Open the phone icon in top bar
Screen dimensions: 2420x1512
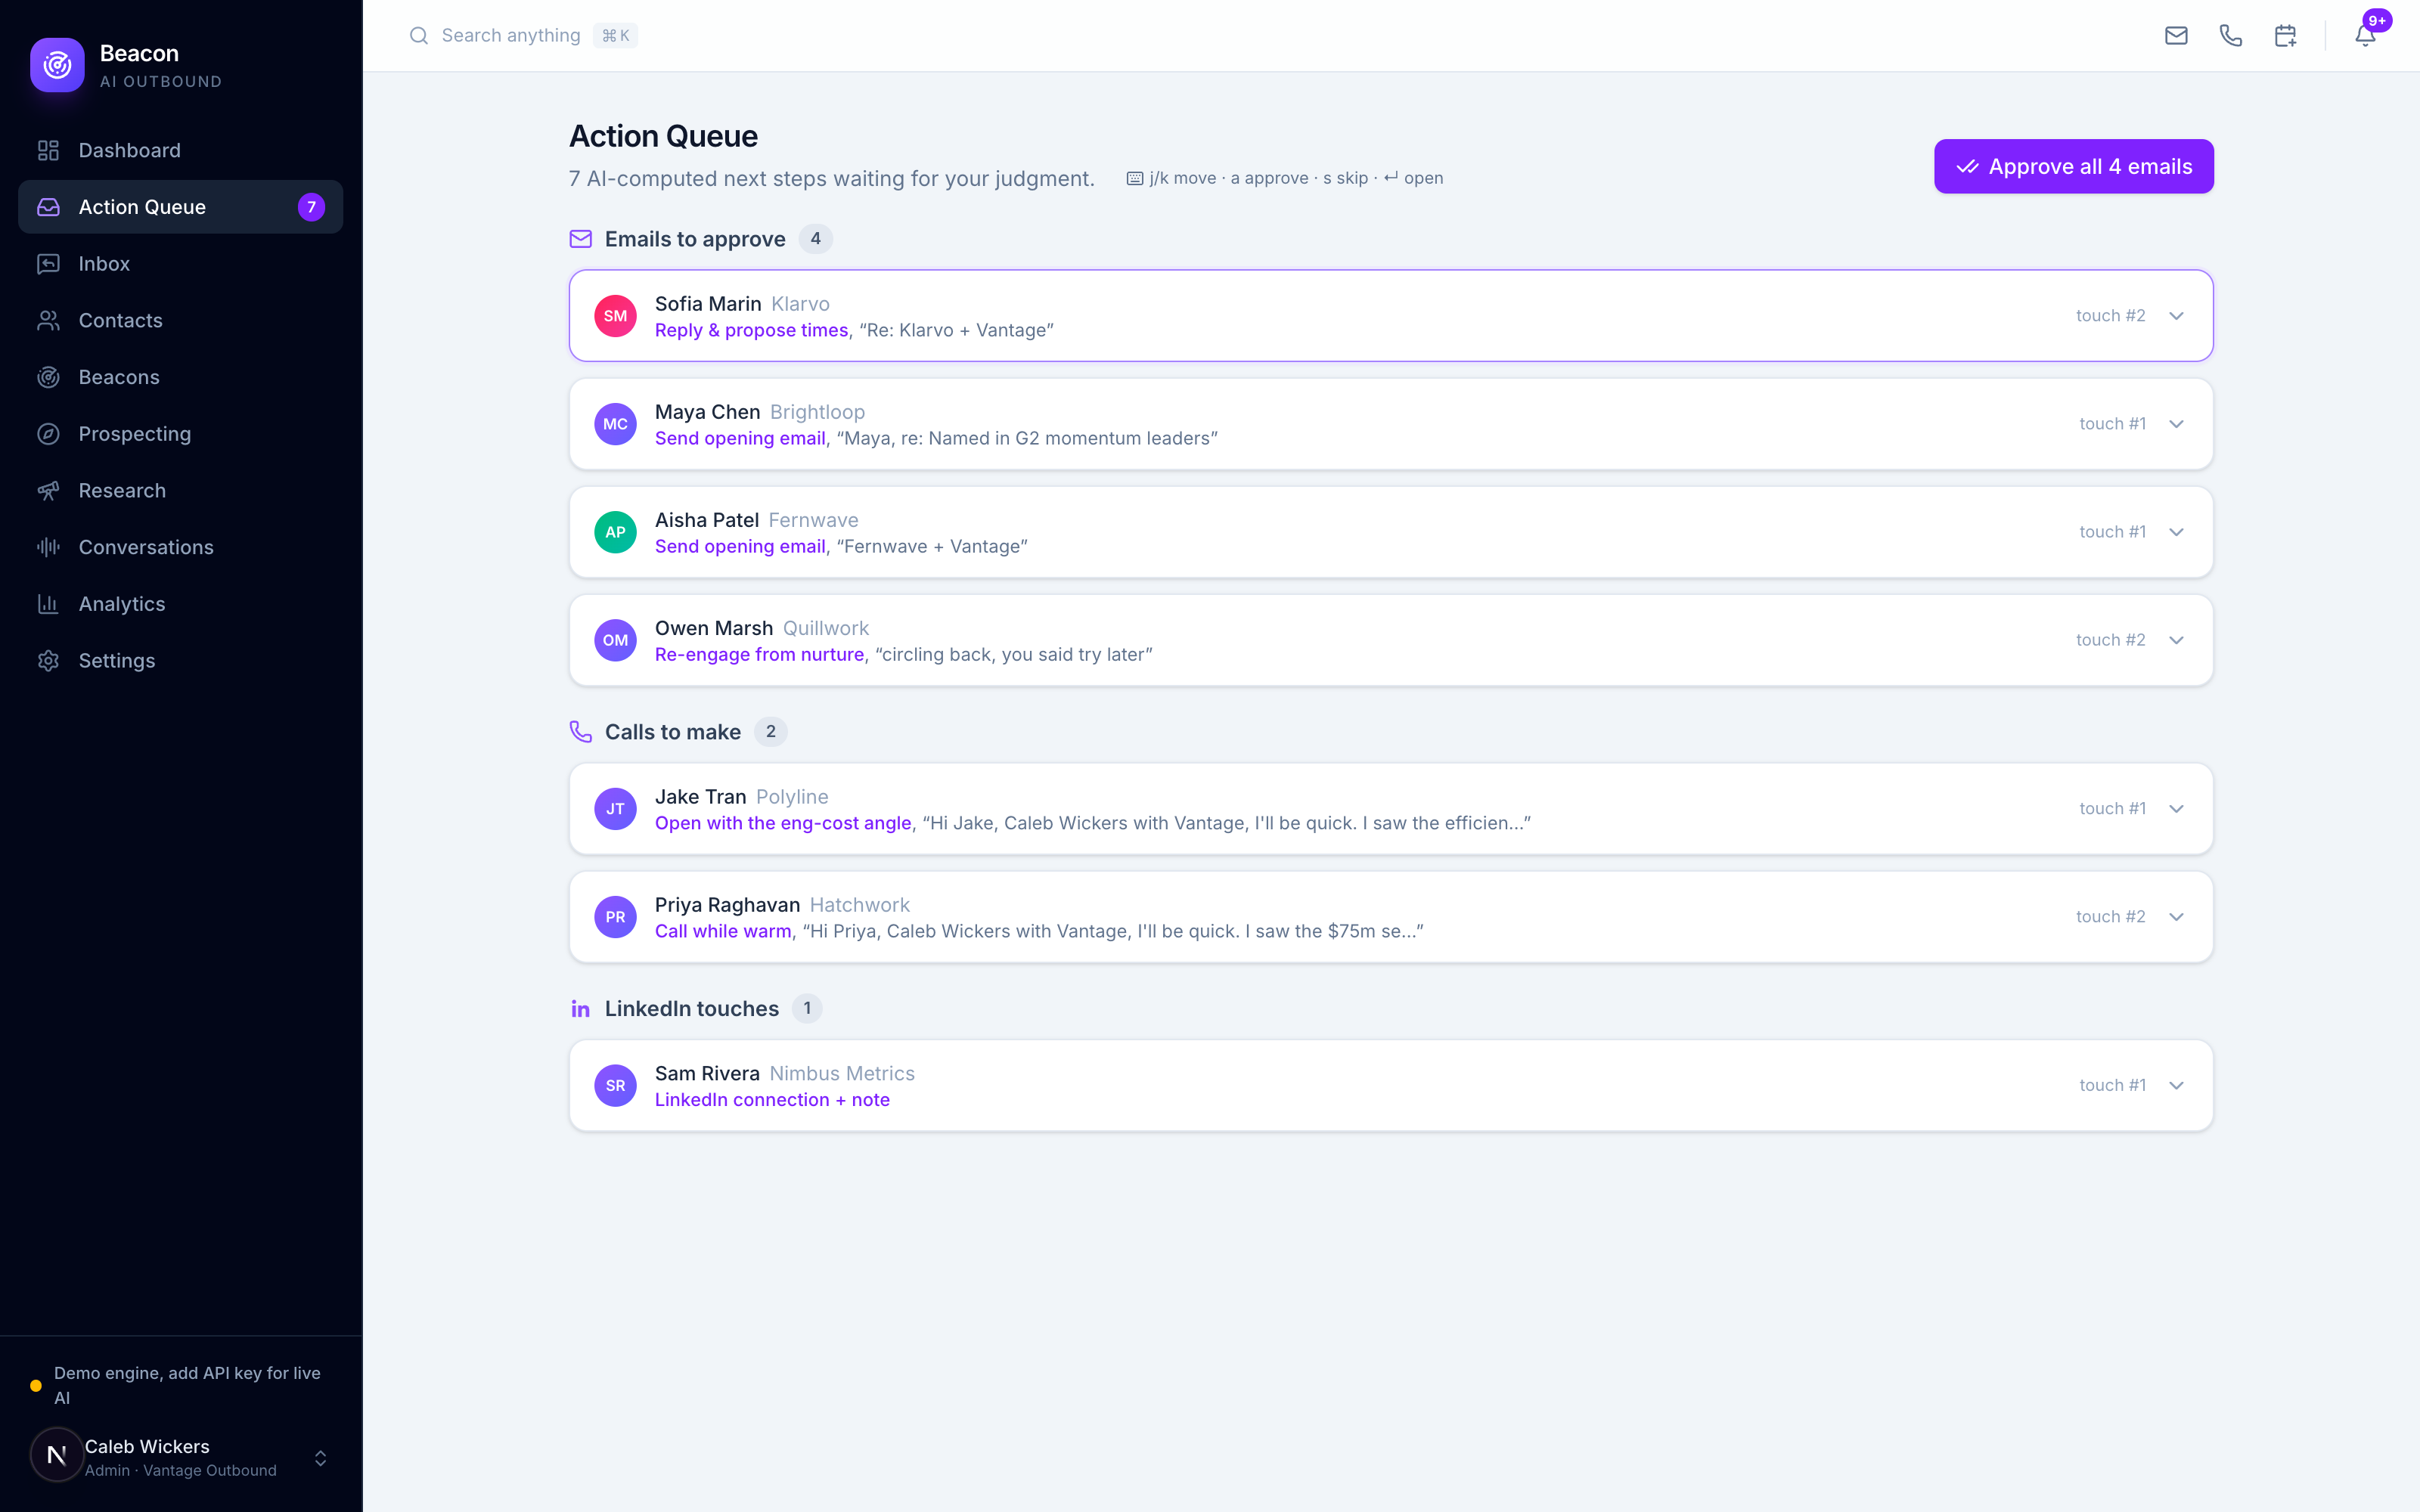2231,36
